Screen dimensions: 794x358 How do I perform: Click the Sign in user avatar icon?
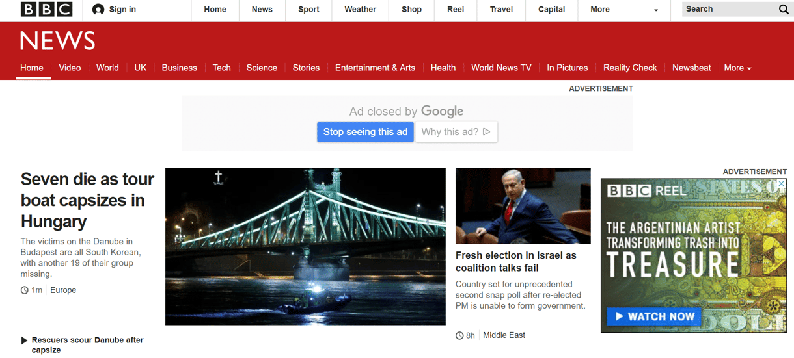(x=98, y=9)
